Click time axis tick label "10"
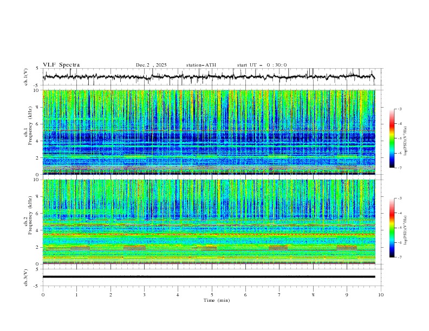429x331 pixels. 381,295
